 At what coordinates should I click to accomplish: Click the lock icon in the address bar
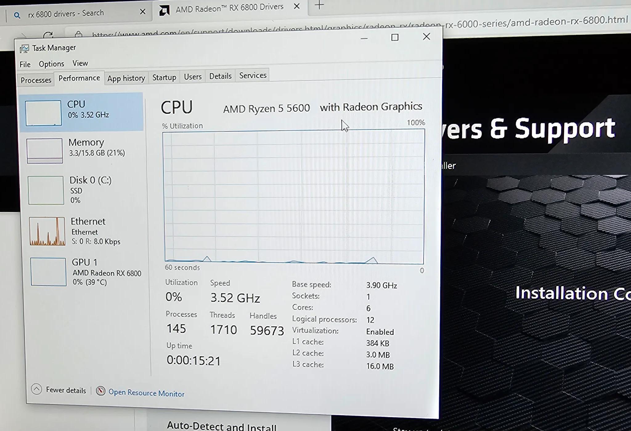78,34
